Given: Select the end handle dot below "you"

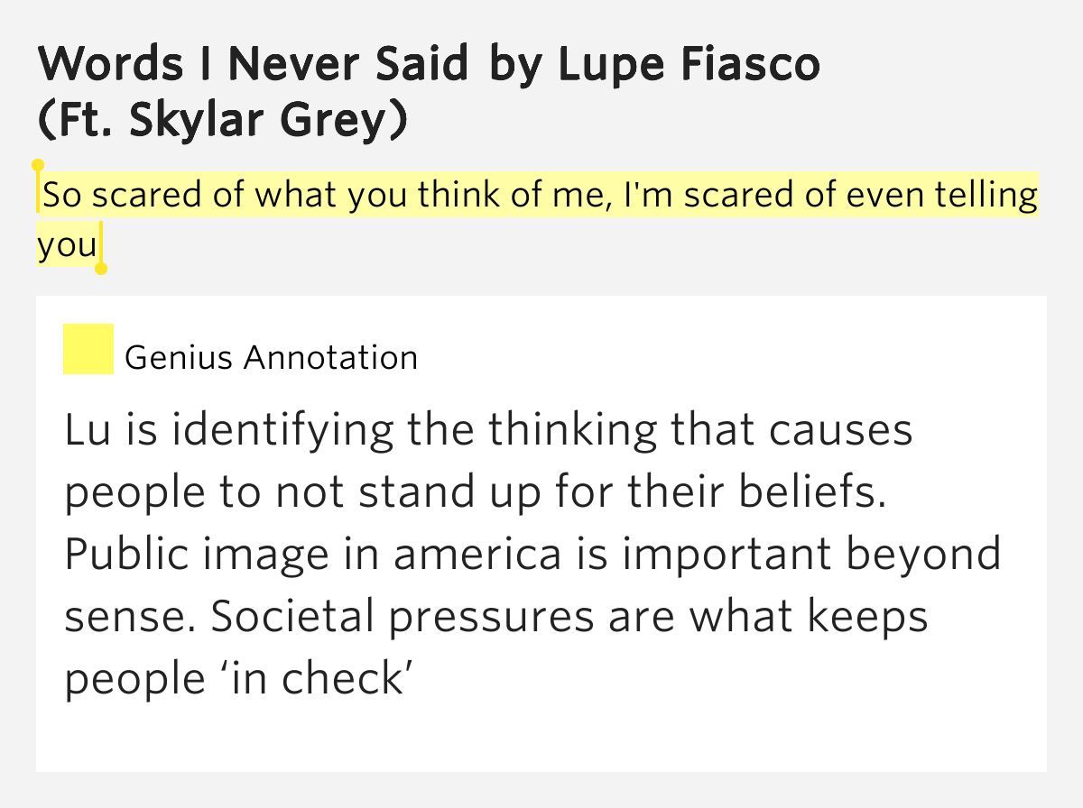Looking at the screenshot, I should [x=101, y=269].
